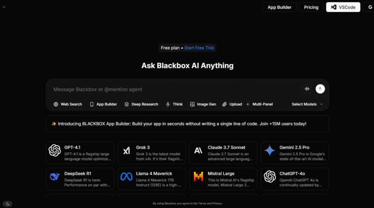
Task: Choose the Claude 3.7 Sonnet model card
Action: 223,153
